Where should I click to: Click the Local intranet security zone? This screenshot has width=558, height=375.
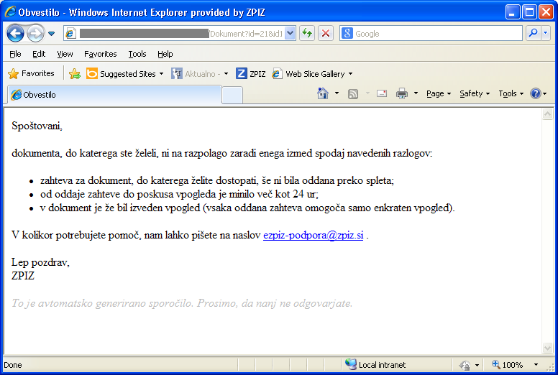point(375,365)
